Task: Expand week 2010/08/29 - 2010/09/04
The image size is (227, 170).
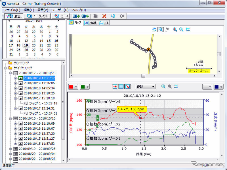Action: pyautogui.click(x=10, y=154)
